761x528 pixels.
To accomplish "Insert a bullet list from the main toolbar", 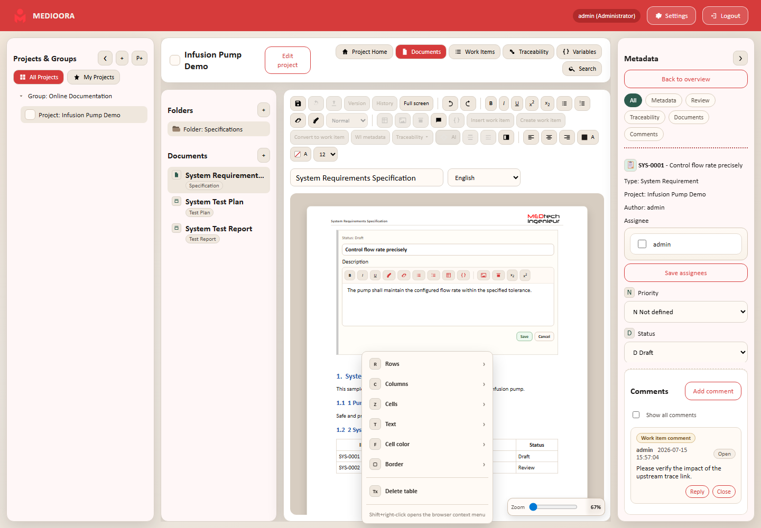I will 564,103.
